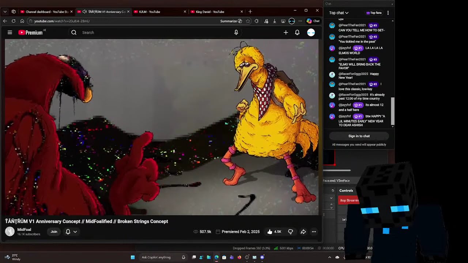The image size is (468, 263).
Task: Click the Join membership button
Action: point(54,232)
